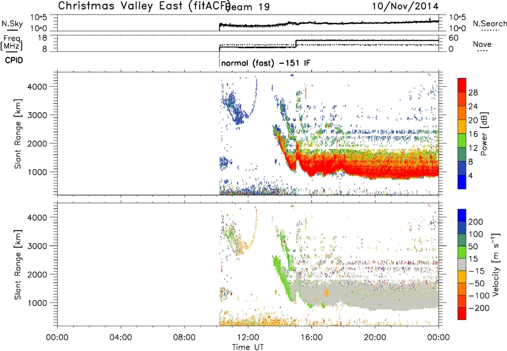Click the '200' Velocity colorbar value
Viewport: 507px width, 351px height.
(x=475, y=222)
